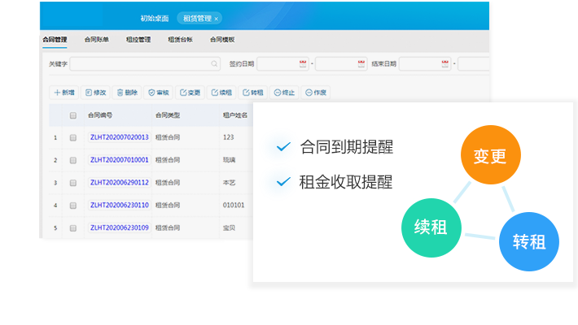Click the 续租 (renew lease) toolbar button
578x325 pixels.
[221, 93]
